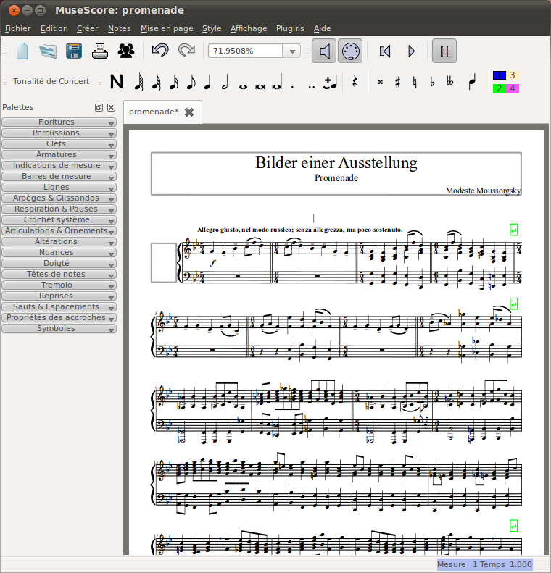The height and width of the screenshot is (573, 551).
Task: Open the Aide menu
Action: coord(322,28)
